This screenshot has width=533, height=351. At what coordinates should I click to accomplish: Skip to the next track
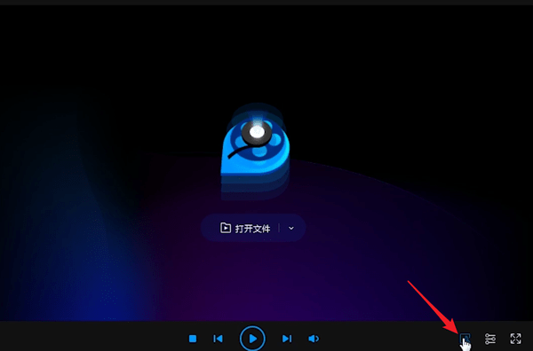click(287, 339)
